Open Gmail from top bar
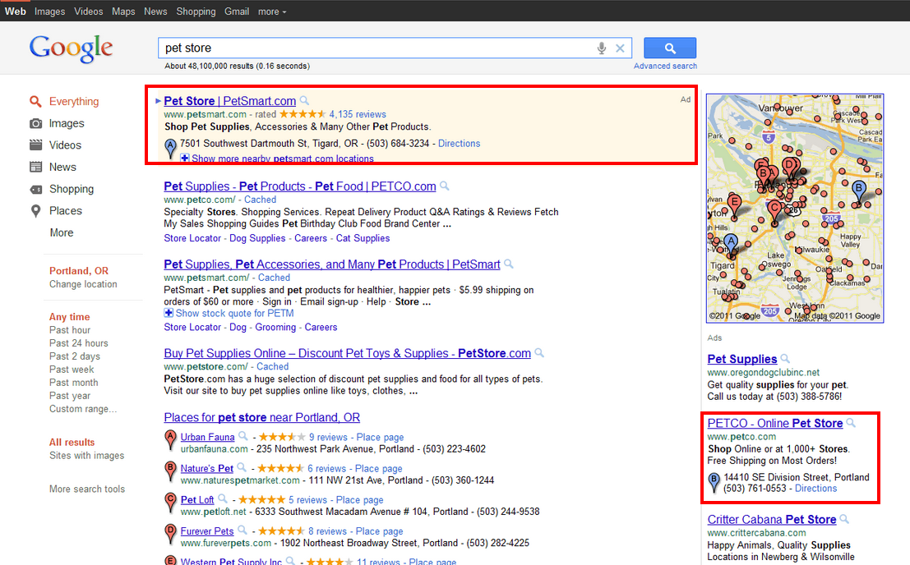The height and width of the screenshot is (565, 910). 237,11
